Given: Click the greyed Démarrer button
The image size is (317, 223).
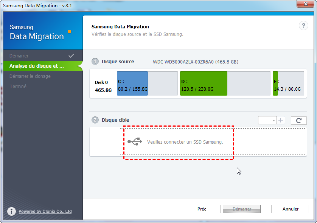Looking at the screenshot, I should click(242, 209).
